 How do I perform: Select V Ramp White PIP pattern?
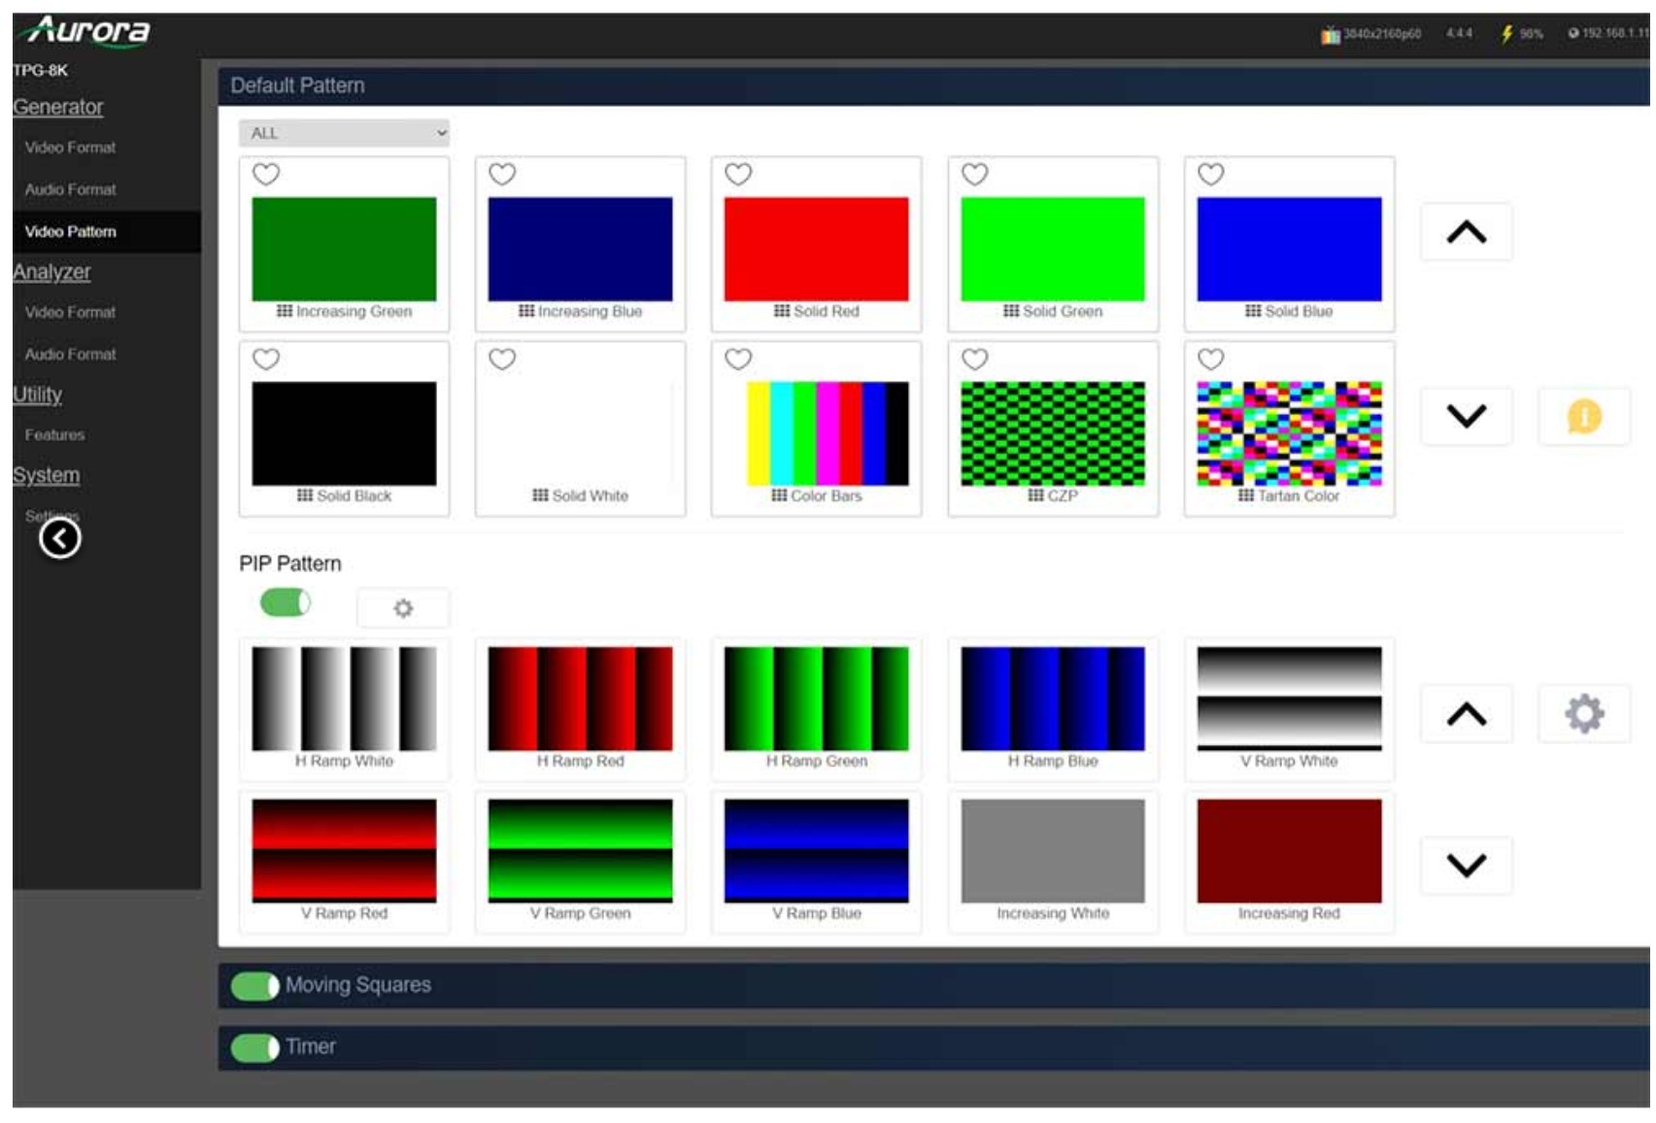tap(1289, 698)
